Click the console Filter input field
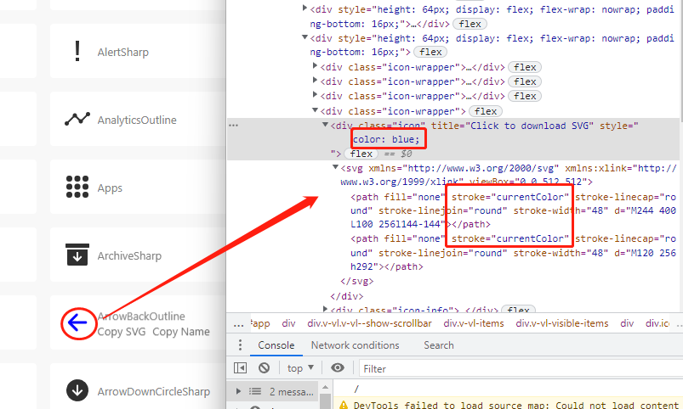Image resolution: width=683 pixels, height=409 pixels. pyautogui.click(x=521, y=368)
